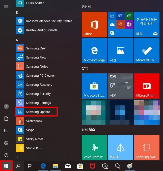163x171 pixels.
Task: Open Samsung Settings gear on the taskbar
Action: pyautogui.click(x=105, y=166)
